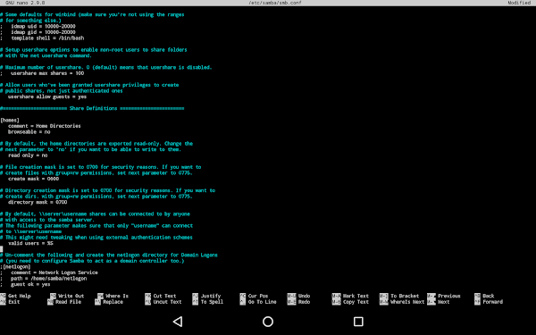Click 'Allow users who've been granted' comment line

pos(89,85)
